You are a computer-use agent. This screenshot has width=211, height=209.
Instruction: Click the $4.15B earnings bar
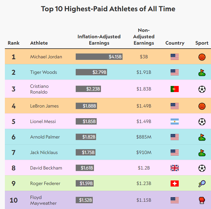coord(99,57)
